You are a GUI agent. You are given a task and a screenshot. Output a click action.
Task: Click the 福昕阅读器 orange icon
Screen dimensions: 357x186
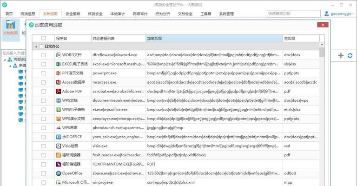(x=59, y=155)
